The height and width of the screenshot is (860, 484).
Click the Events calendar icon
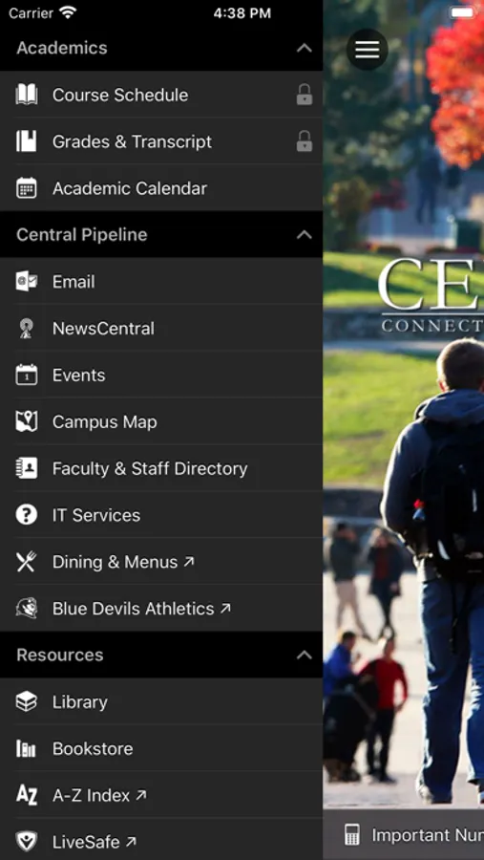pyautogui.click(x=27, y=375)
